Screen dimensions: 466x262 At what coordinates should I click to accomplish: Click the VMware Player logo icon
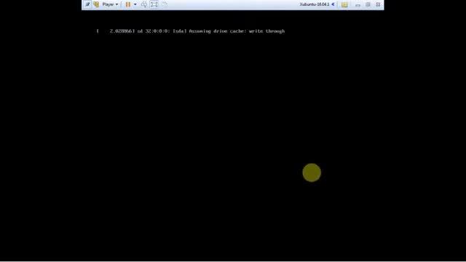coord(96,4)
